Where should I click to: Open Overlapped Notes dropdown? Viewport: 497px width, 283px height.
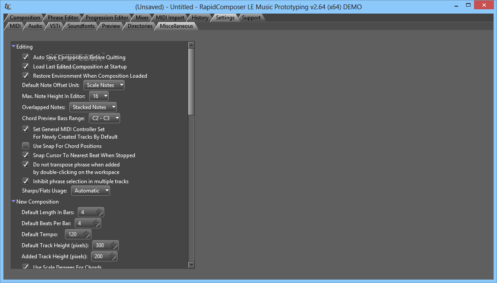click(x=93, y=107)
